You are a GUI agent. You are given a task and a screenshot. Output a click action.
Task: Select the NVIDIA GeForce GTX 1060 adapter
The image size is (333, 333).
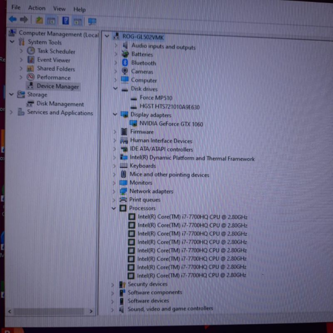[x=171, y=124]
